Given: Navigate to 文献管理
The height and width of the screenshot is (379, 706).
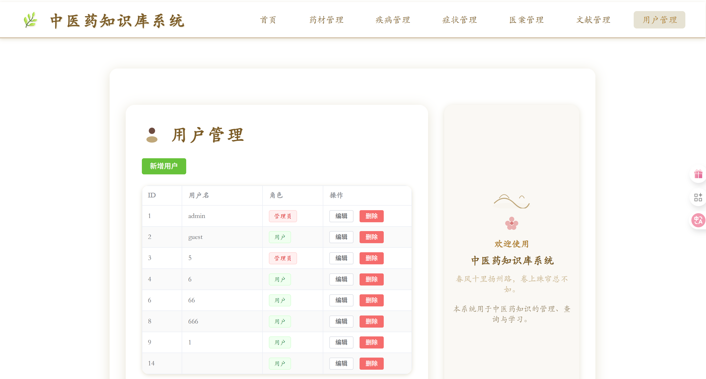Looking at the screenshot, I should point(593,20).
